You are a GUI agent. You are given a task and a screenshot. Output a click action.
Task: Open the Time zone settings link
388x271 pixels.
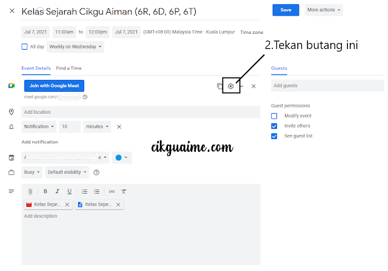coord(252,32)
